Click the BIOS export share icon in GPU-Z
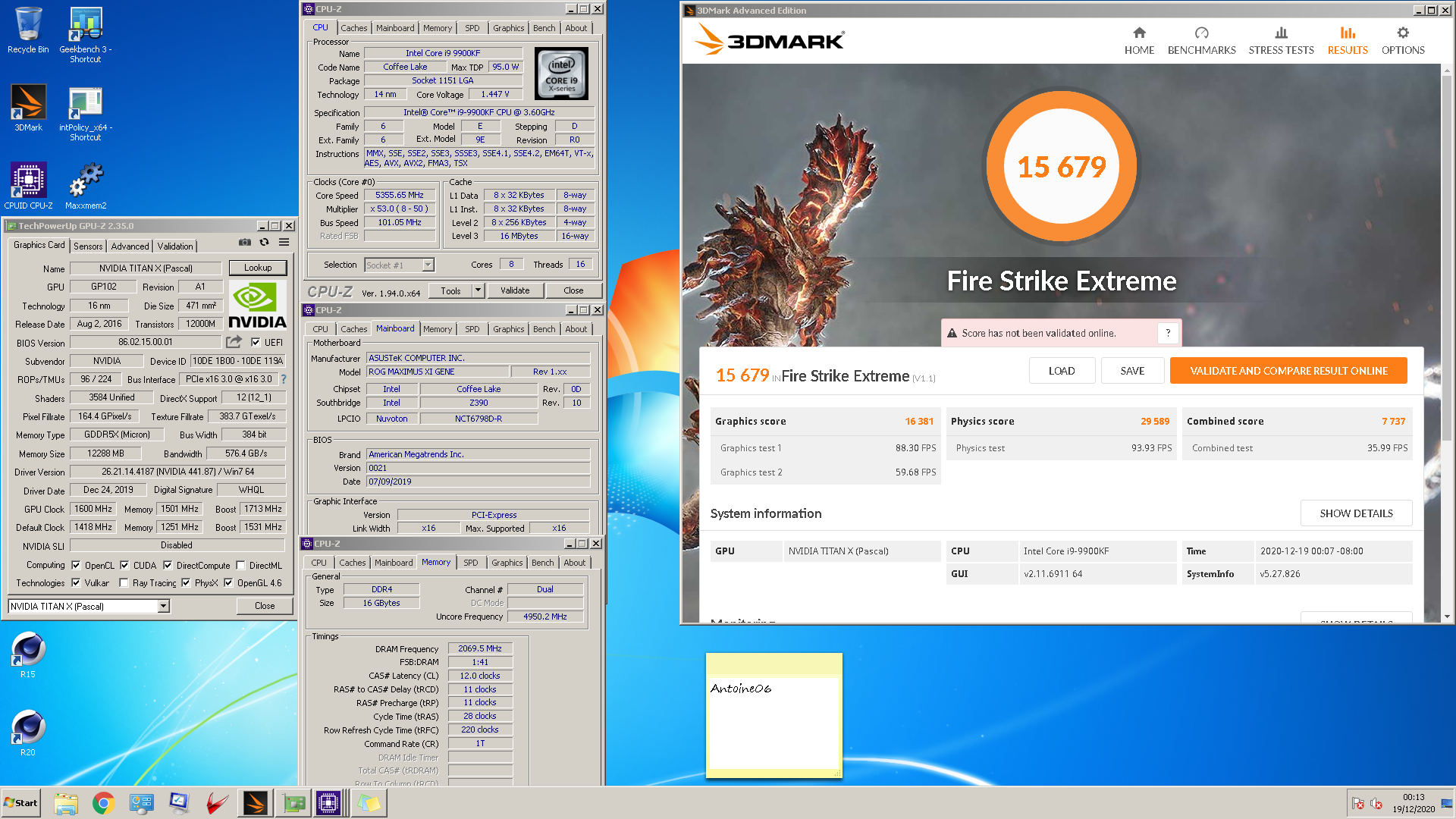Image resolution: width=1456 pixels, height=819 pixels. (234, 342)
